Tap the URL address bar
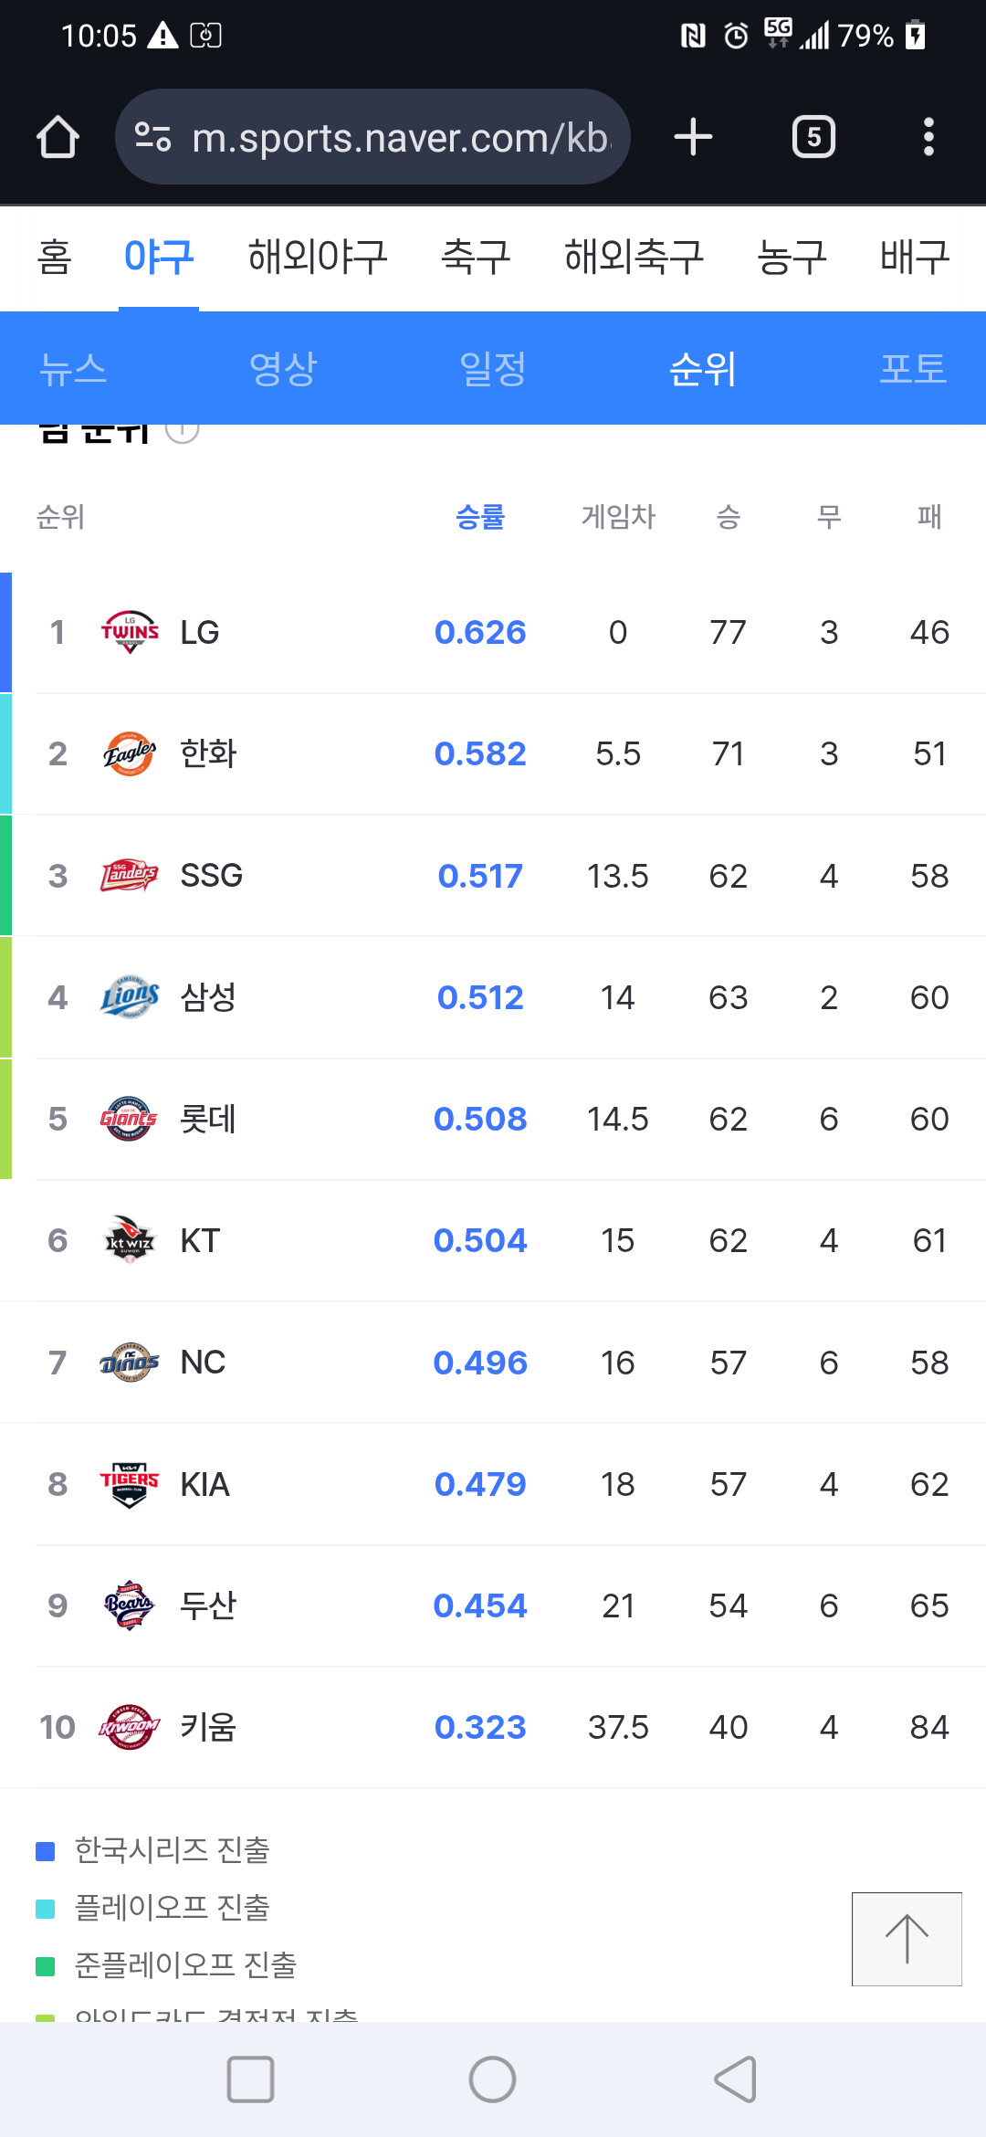This screenshot has width=986, height=2137. (400, 137)
